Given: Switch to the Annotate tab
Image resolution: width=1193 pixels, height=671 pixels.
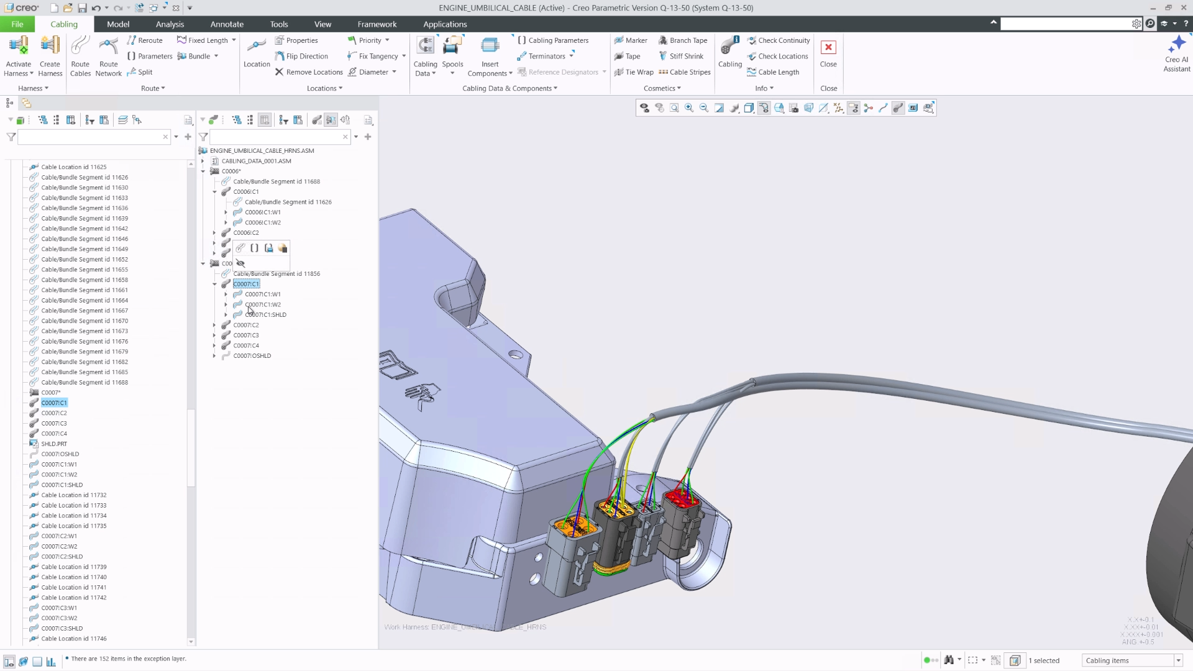Looking at the screenshot, I should click(x=227, y=24).
